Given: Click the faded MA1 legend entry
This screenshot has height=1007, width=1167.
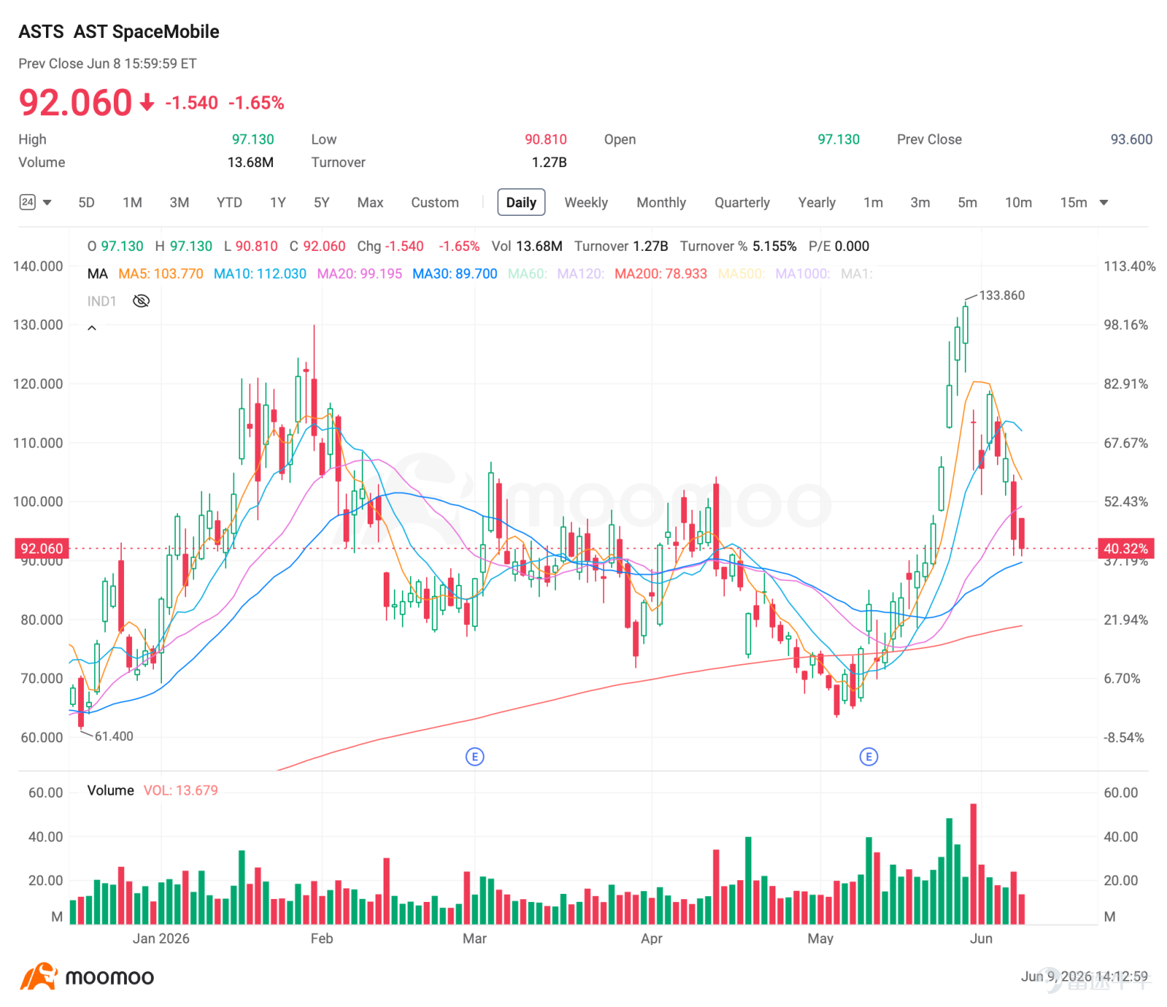Looking at the screenshot, I should pyautogui.click(x=856, y=274).
